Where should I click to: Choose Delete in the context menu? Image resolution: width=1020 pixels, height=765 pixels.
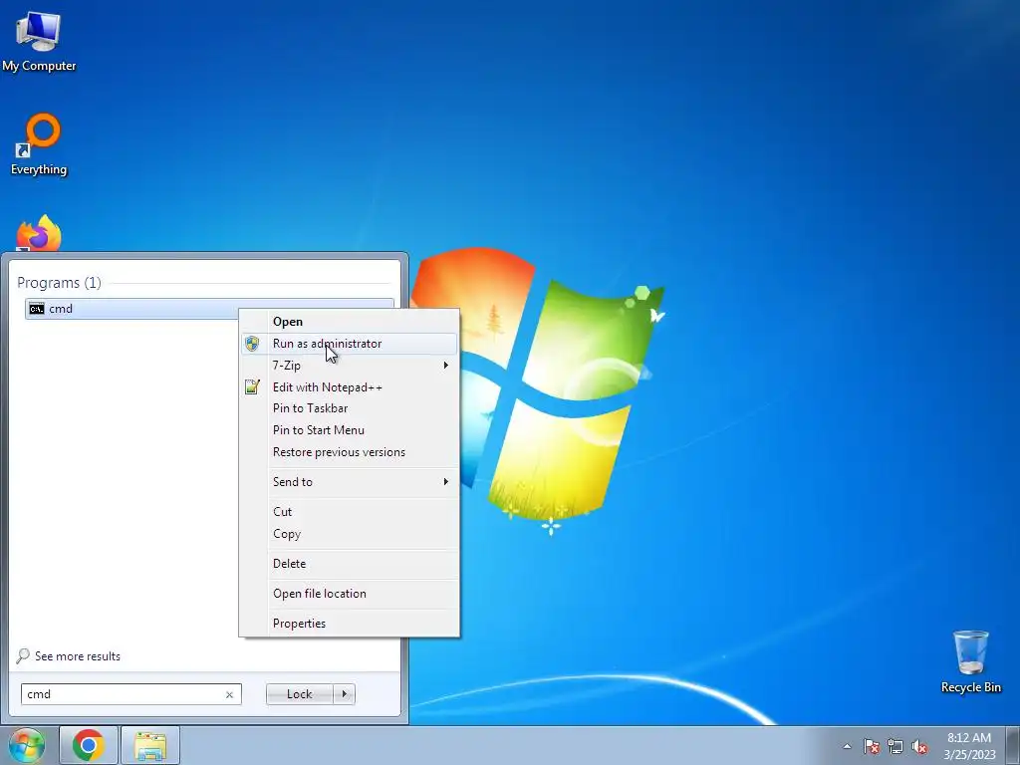pos(350,564)
